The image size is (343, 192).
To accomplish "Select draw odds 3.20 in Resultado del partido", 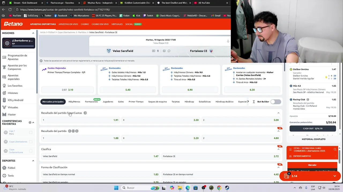I will click(161, 138).
